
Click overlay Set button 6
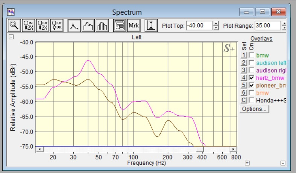pos(244,93)
